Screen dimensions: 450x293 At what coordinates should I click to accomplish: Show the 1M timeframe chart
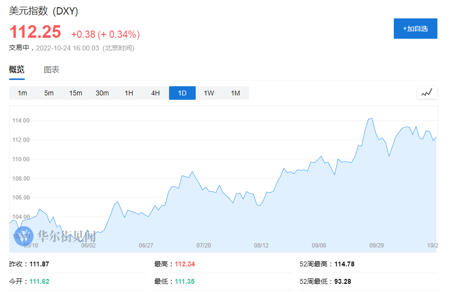click(235, 93)
